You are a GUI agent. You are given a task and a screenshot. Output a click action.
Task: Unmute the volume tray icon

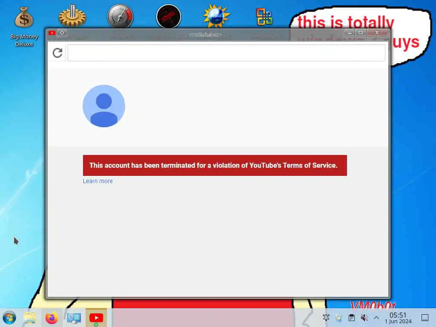364,318
